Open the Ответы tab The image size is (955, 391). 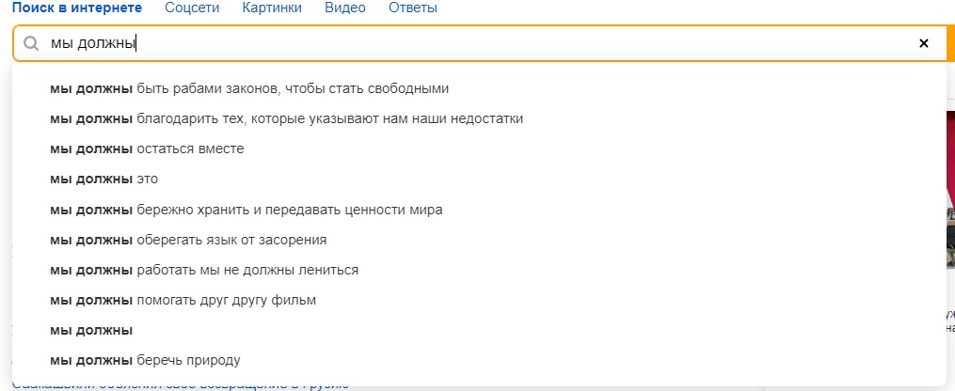[x=412, y=8]
